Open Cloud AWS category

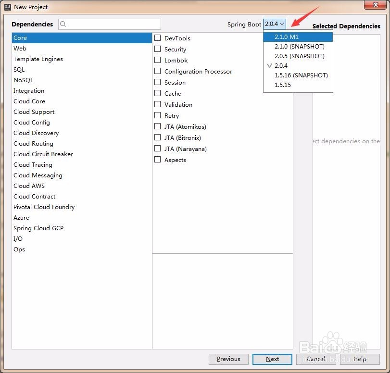82,186
